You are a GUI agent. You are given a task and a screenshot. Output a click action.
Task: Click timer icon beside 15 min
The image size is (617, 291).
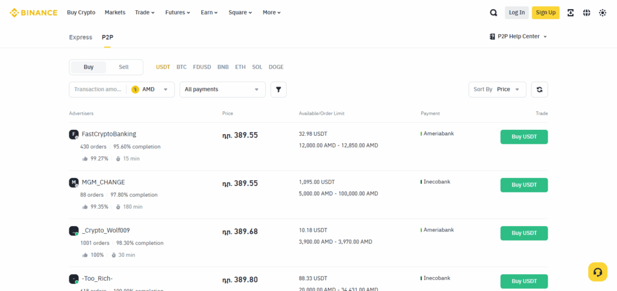[117, 159]
